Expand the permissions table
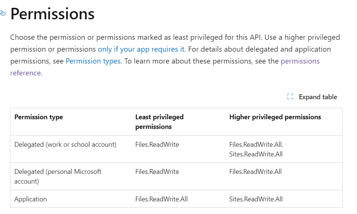Image resolution: width=357 pixels, height=214 pixels. click(x=312, y=97)
